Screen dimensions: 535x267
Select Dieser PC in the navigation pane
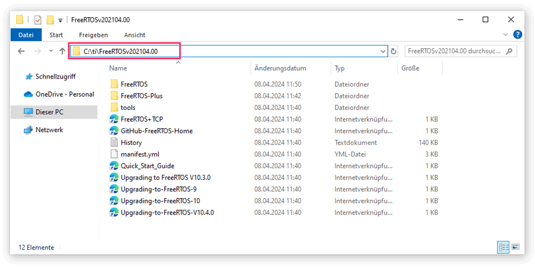(x=54, y=112)
